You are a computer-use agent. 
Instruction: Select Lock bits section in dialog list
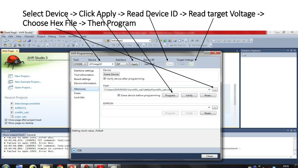pyautogui.click(x=79, y=97)
